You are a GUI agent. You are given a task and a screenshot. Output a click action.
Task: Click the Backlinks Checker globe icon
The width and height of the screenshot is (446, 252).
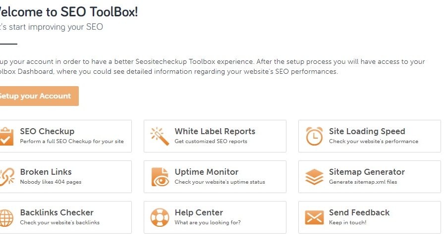pyautogui.click(x=6, y=218)
